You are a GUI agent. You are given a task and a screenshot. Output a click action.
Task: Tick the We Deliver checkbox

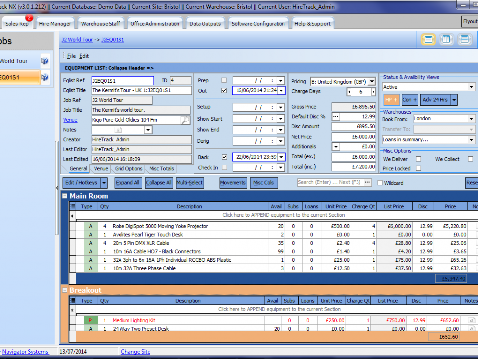(418, 159)
